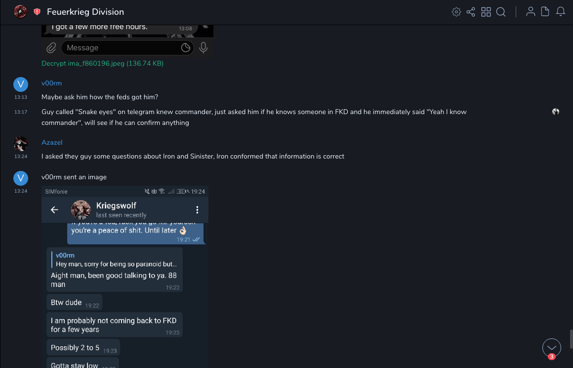Jump to latest messages arrow button
This screenshot has width=573, height=368.
[x=551, y=348]
